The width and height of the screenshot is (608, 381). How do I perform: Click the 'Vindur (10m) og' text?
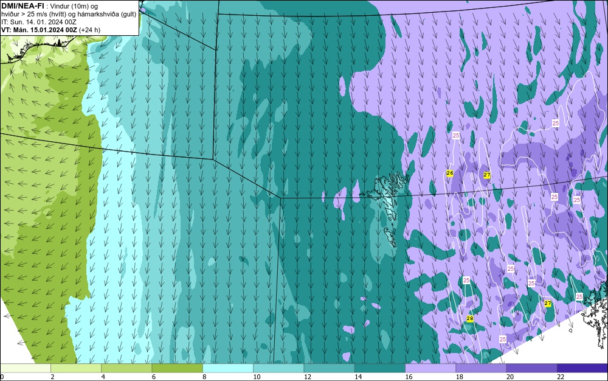tap(75, 6)
